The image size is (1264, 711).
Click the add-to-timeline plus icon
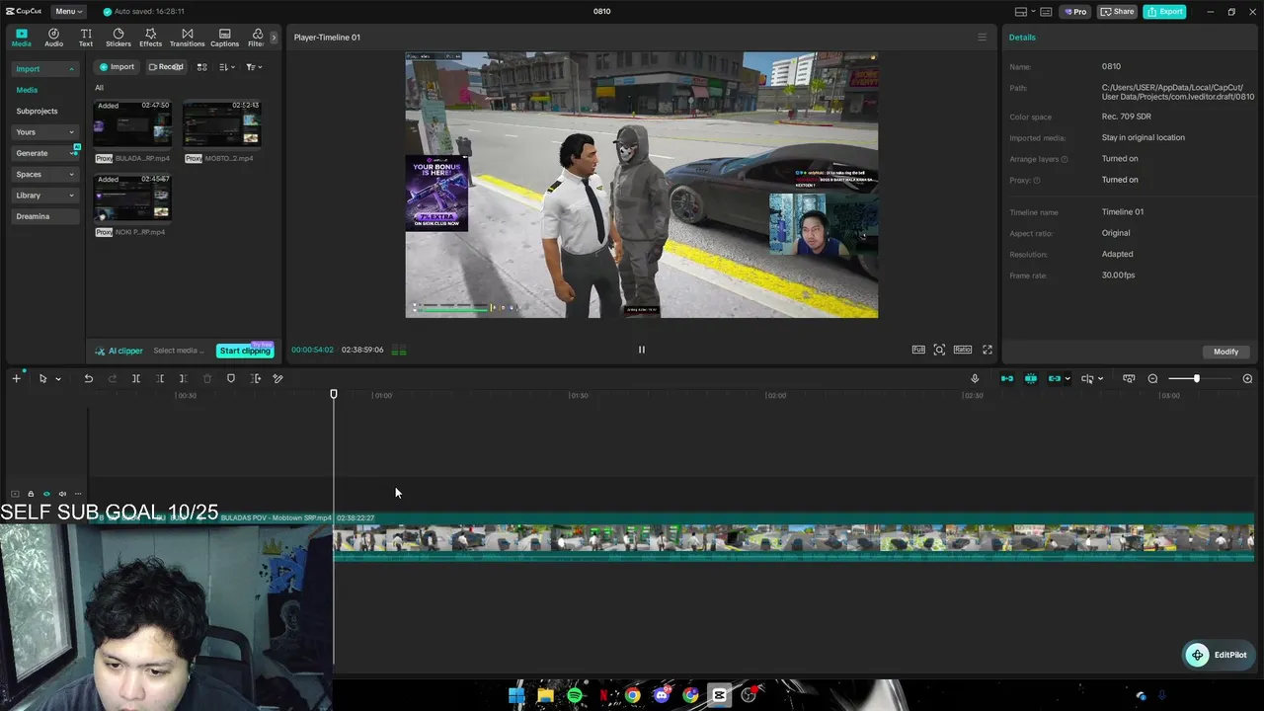(x=16, y=378)
